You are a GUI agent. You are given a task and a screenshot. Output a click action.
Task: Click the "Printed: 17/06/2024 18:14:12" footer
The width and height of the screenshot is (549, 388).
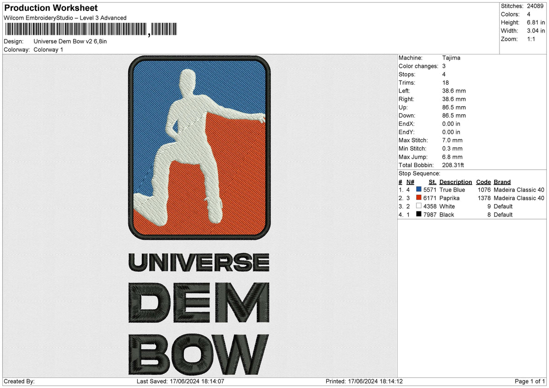click(x=364, y=382)
